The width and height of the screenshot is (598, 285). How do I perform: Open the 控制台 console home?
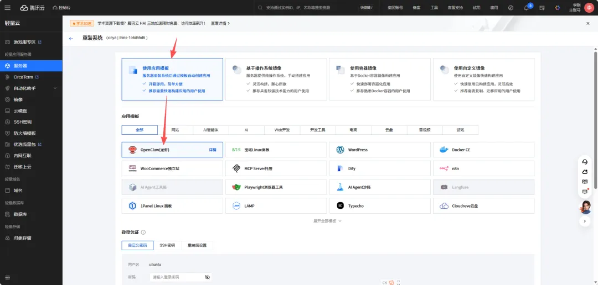(x=61, y=8)
